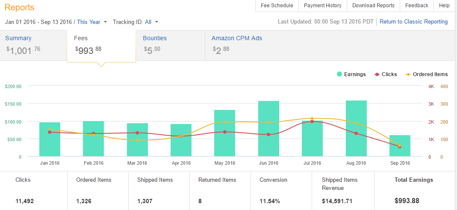Click the Jan 2016 ordered items data point

pyautogui.click(x=50, y=129)
